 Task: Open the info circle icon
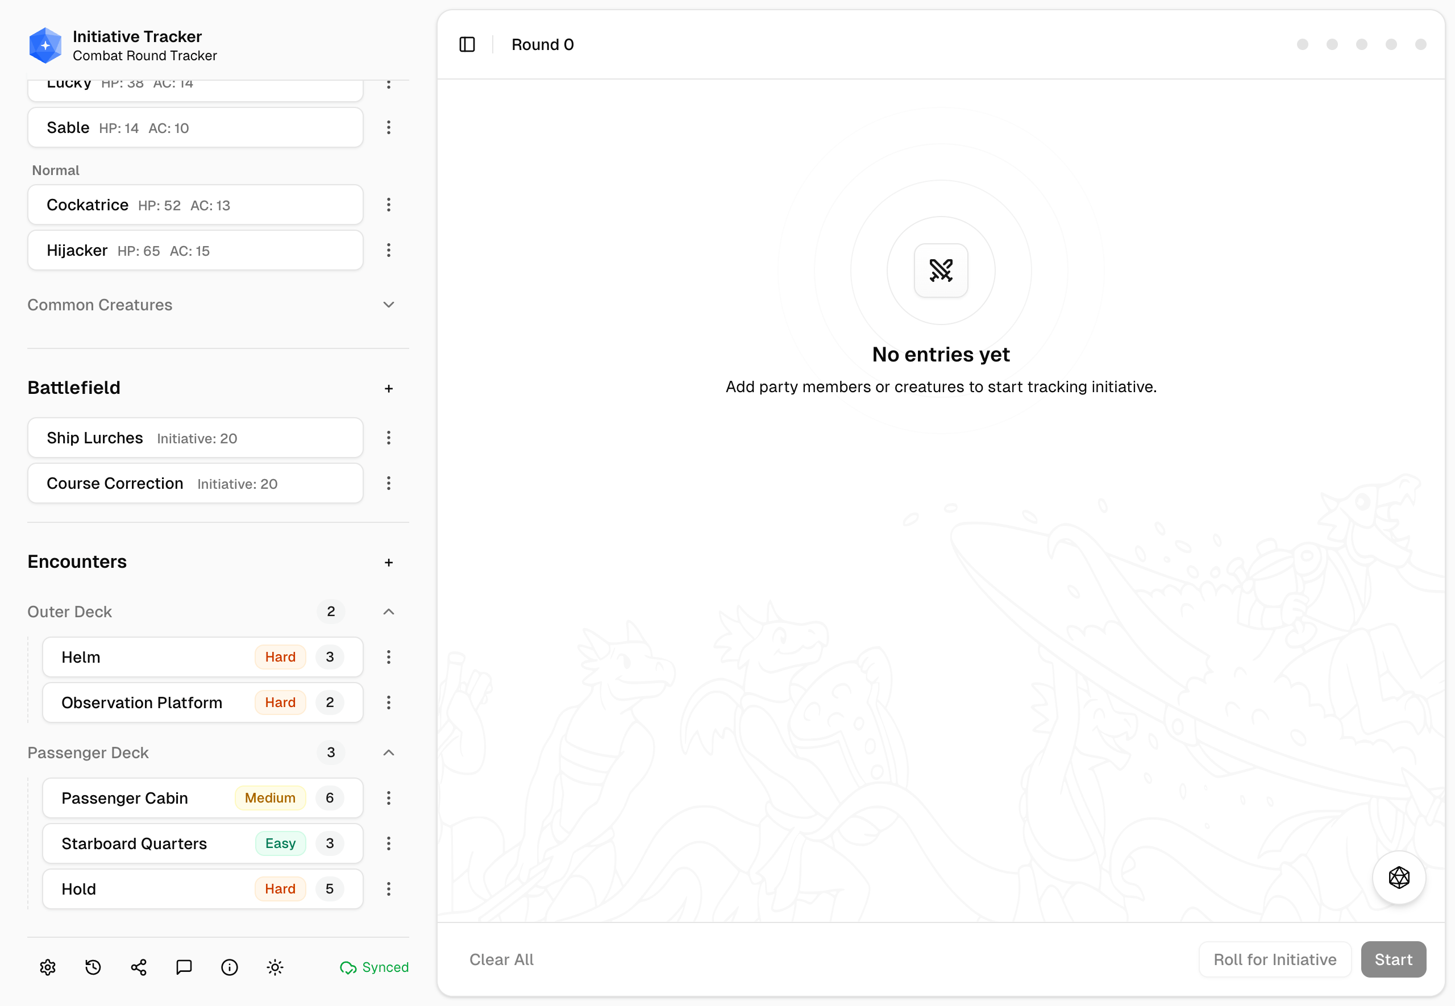230,967
